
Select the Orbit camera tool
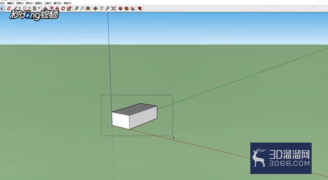coord(95,9)
